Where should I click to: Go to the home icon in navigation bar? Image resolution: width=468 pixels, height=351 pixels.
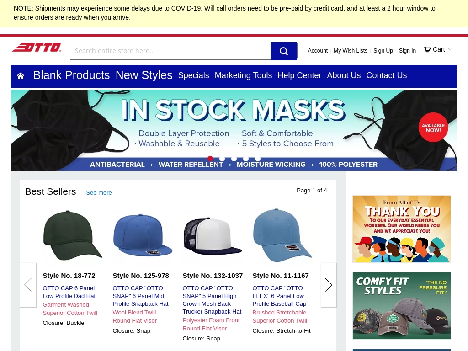(x=21, y=76)
